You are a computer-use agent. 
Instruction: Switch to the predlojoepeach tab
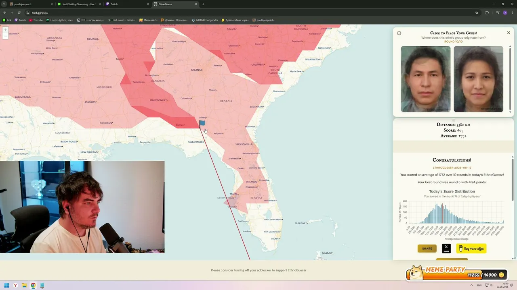pyautogui.click(x=31, y=4)
